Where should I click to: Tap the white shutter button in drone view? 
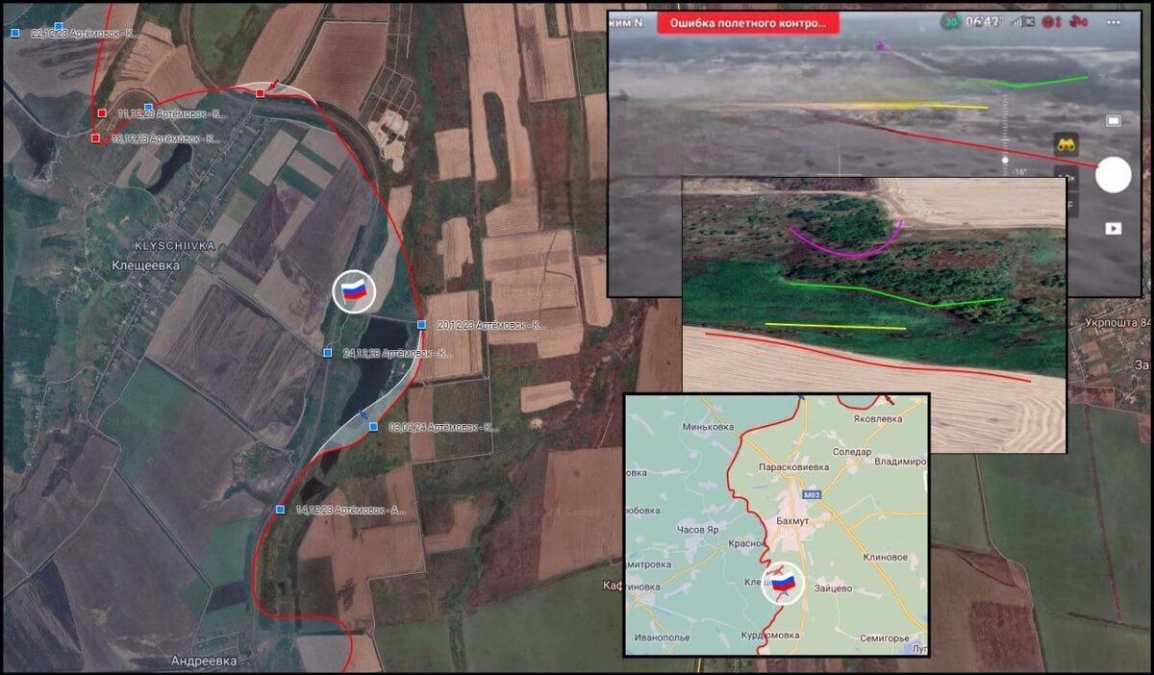(x=1113, y=175)
